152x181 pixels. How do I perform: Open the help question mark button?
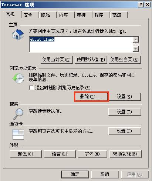141,5
